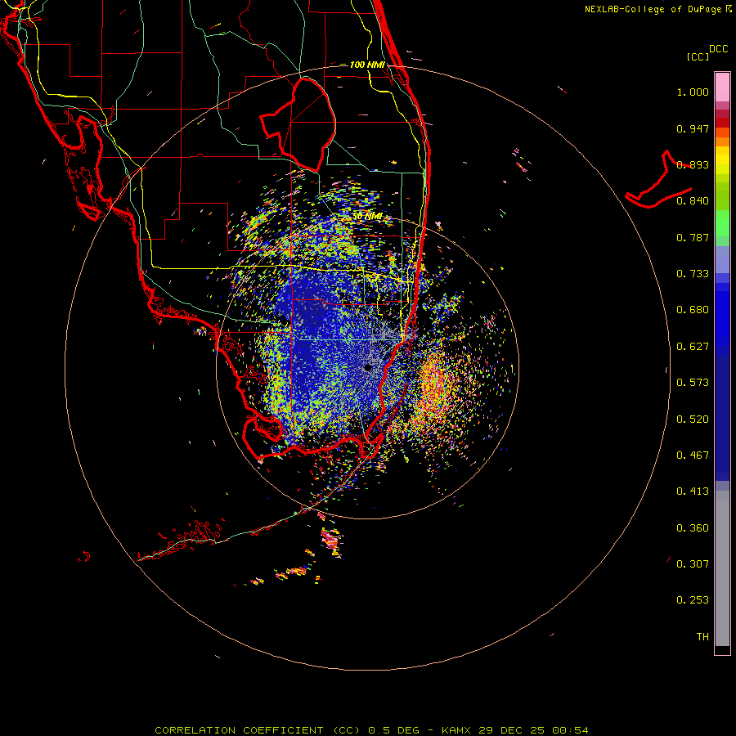Click the TH threshold label
This screenshot has height=736, width=736.
[x=702, y=637]
